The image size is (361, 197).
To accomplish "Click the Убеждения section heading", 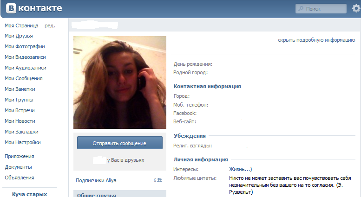I will pos(190,136).
